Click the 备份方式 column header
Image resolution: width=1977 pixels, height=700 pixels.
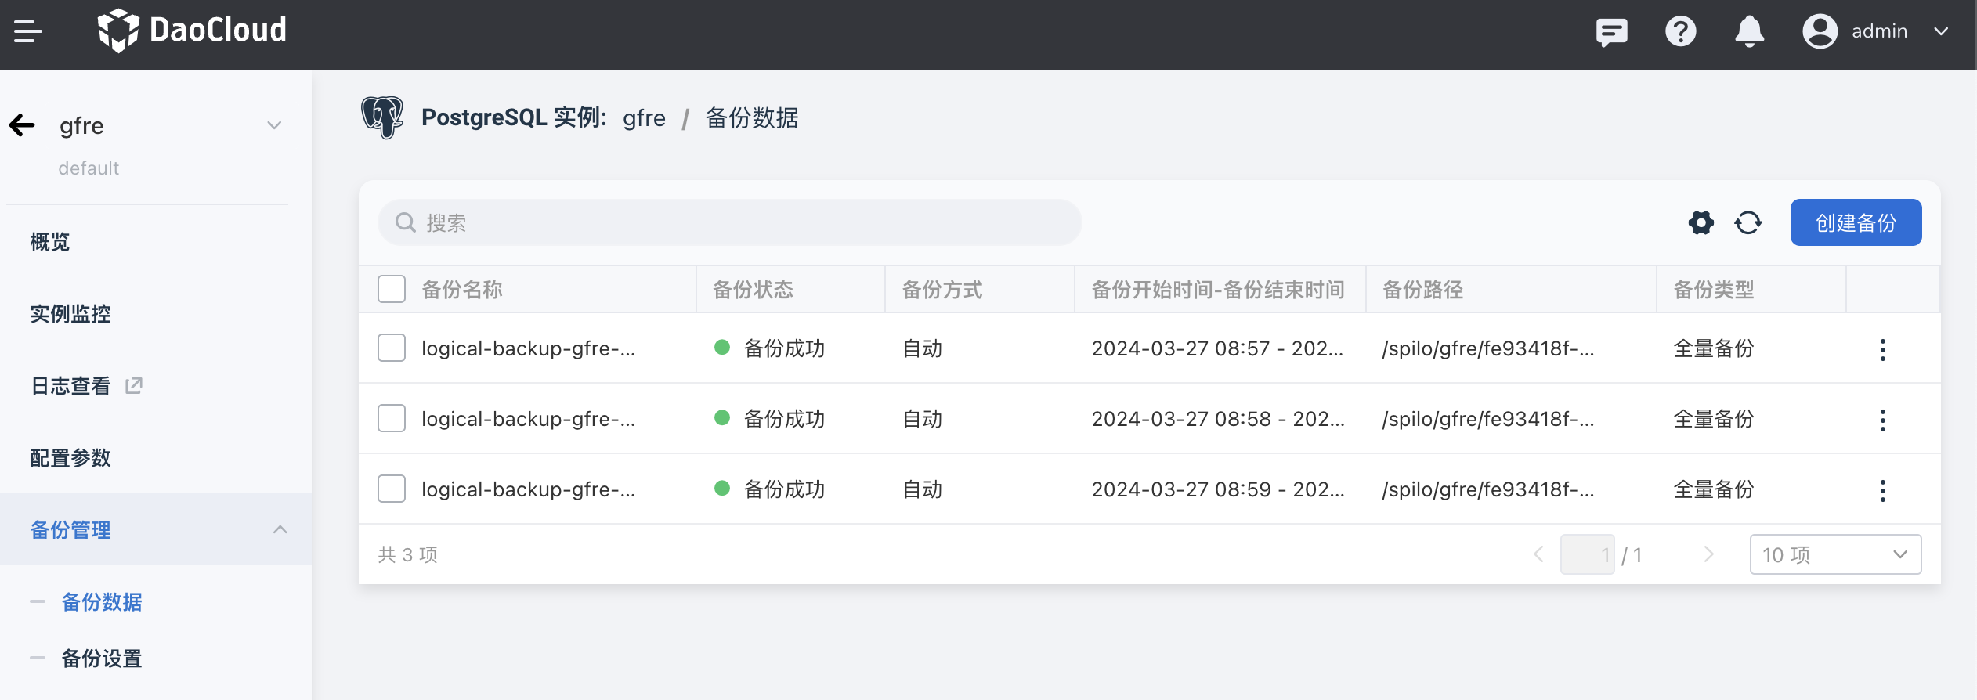click(942, 290)
